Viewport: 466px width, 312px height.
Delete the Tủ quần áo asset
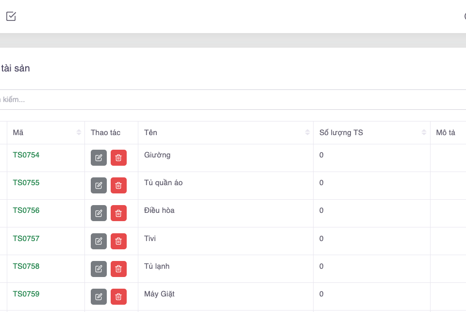point(118,185)
